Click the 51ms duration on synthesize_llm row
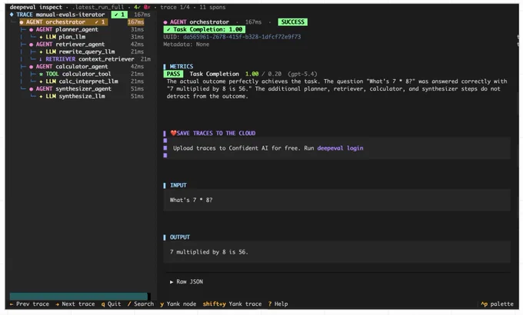The image size is (523, 315). [138, 96]
